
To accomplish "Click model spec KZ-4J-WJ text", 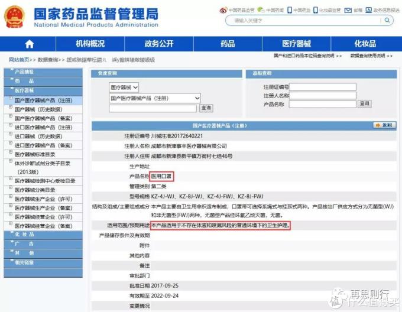I will point(163,196).
